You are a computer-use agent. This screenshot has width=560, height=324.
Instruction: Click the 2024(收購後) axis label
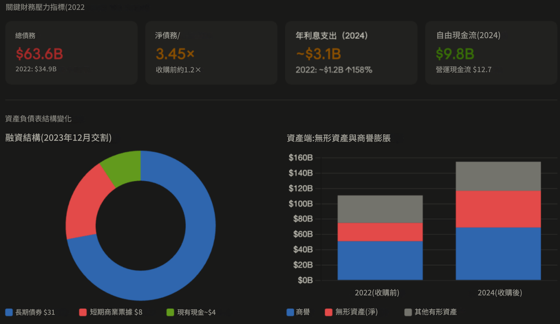tap(500, 293)
